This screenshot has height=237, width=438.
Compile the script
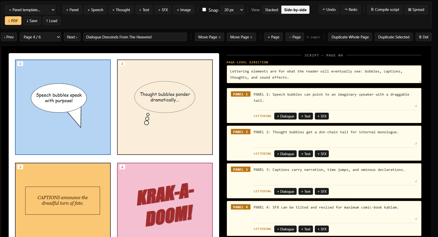(385, 10)
